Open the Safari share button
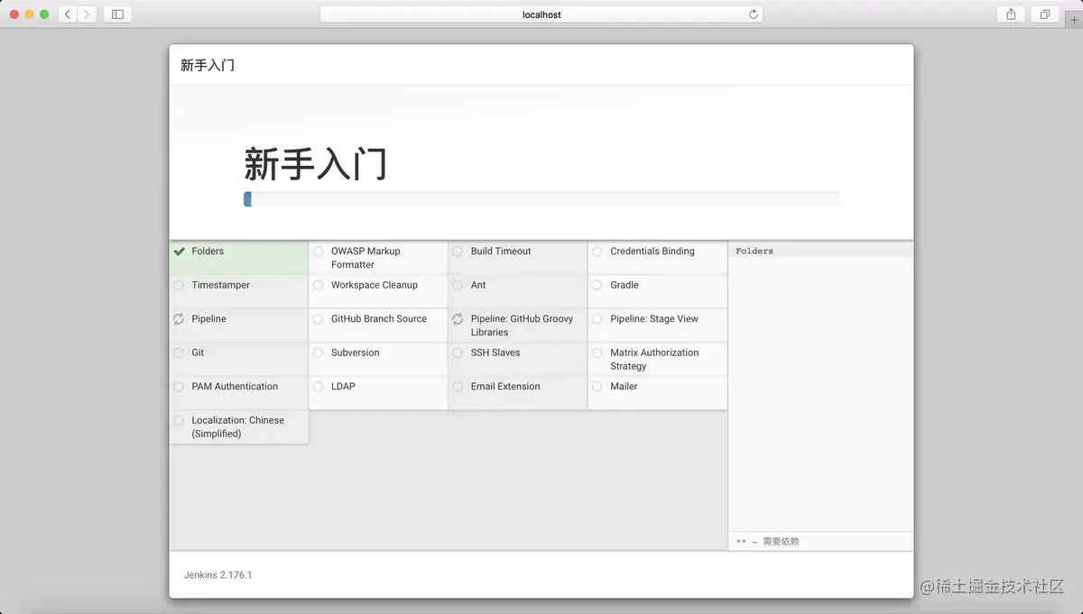The width and height of the screenshot is (1083, 614). [1011, 14]
